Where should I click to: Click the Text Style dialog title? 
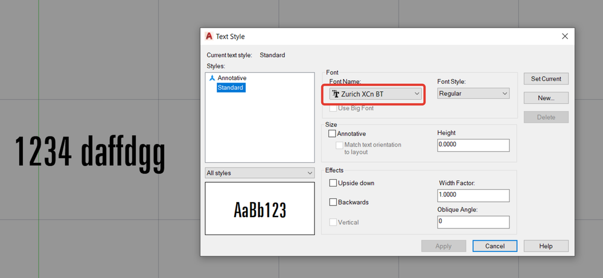pyautogui.click(x=230, y=36)
